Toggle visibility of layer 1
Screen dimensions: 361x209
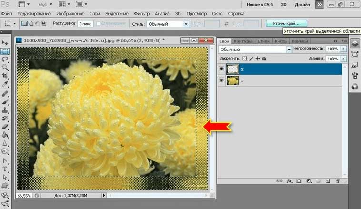click(222, 81)
